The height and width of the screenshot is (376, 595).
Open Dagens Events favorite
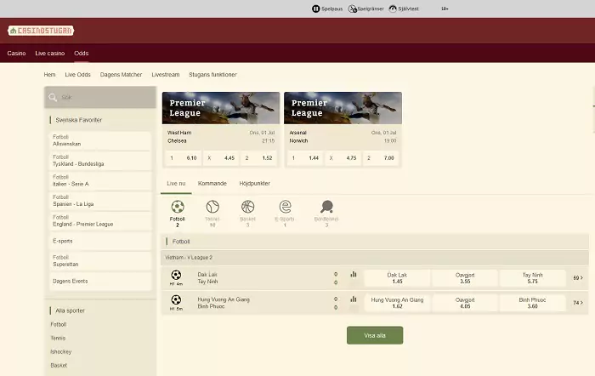(100, 282)
